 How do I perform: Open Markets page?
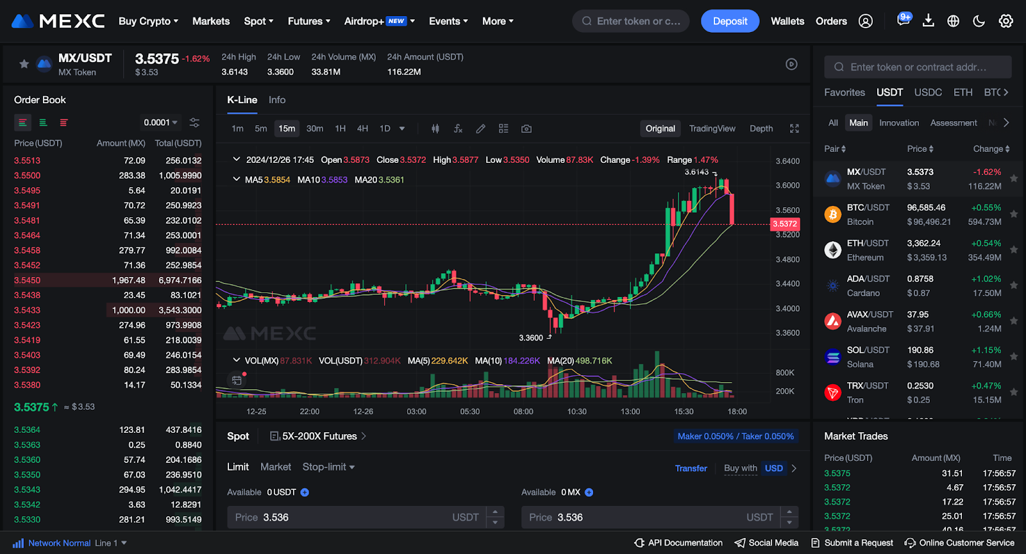(211, 21)
